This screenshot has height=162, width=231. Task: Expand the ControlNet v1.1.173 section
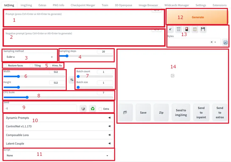58,126
